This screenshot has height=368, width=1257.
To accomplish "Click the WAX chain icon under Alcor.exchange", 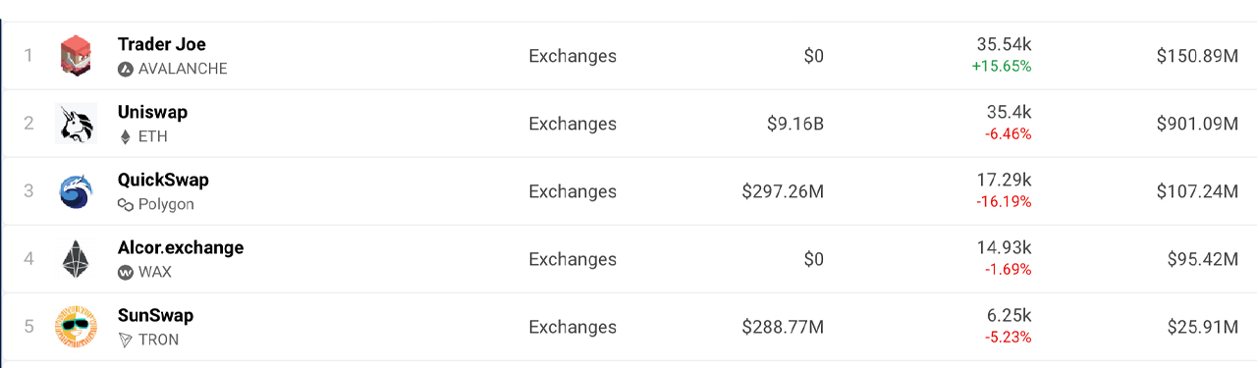I will coord(125,272).
